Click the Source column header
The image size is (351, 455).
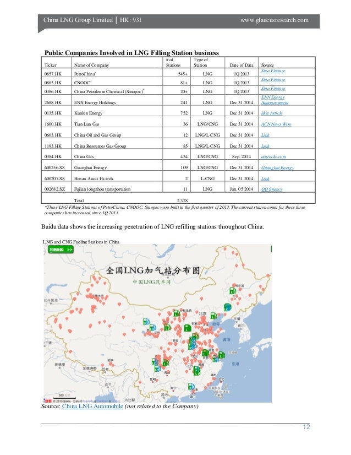[x=267, y=66]
